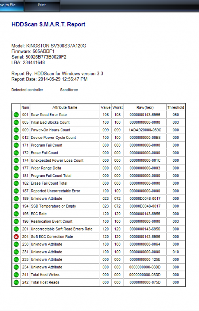
Task: Click the Save to File button
Action: 12,5
